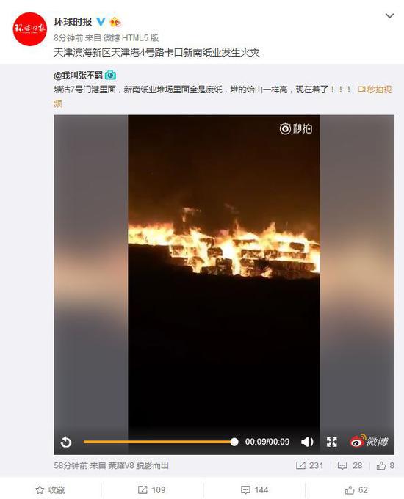Open the 秒拍视频 video link

(375, 90)
